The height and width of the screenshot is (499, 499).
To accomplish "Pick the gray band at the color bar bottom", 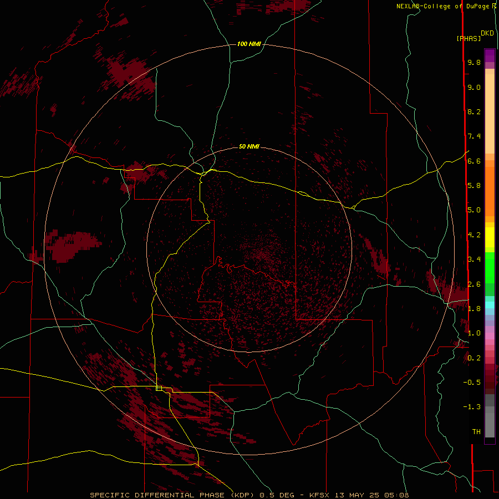I will click(x=490, y=422).
